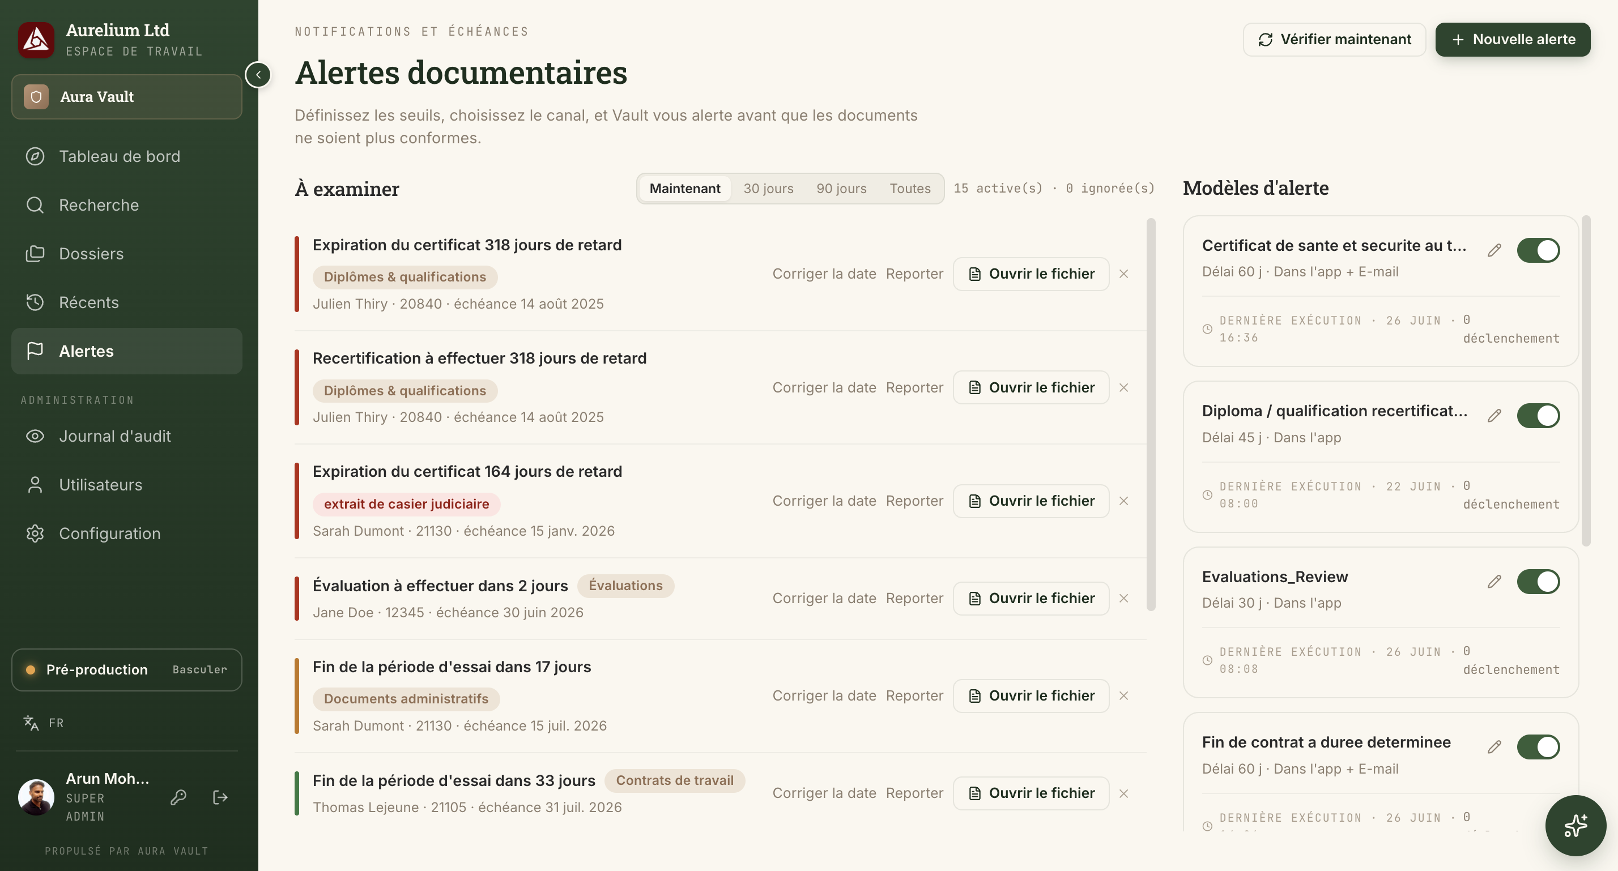Viewport: 1618px width, 871px height.
Task: Dismiss the Expiration du certificat 164 jours alert
Action: [x=1123, y=501]
